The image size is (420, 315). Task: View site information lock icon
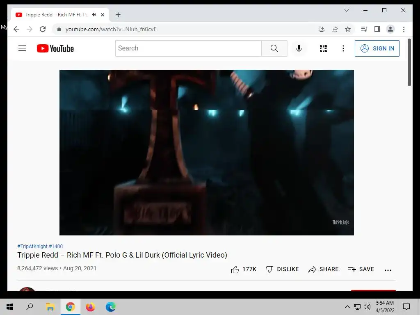(x=59, y=29)
